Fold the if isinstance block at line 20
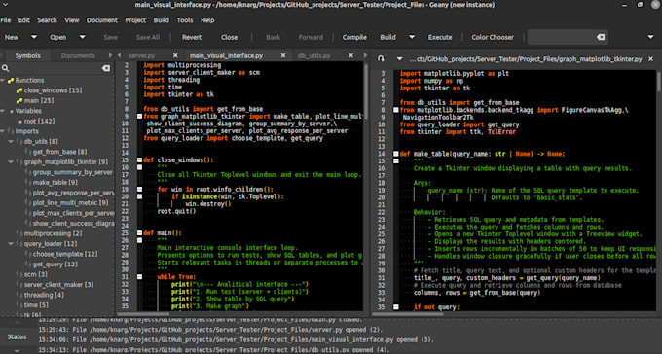662x354 pixels. point(140,196)
